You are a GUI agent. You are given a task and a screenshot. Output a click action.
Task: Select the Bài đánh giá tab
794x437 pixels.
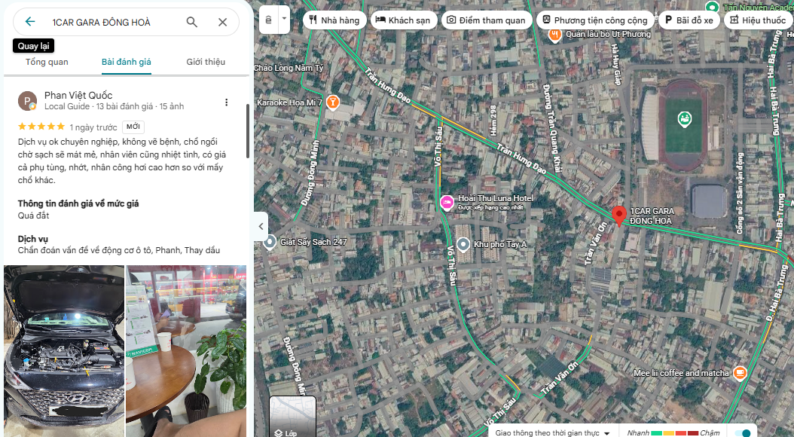pos(126,62)
